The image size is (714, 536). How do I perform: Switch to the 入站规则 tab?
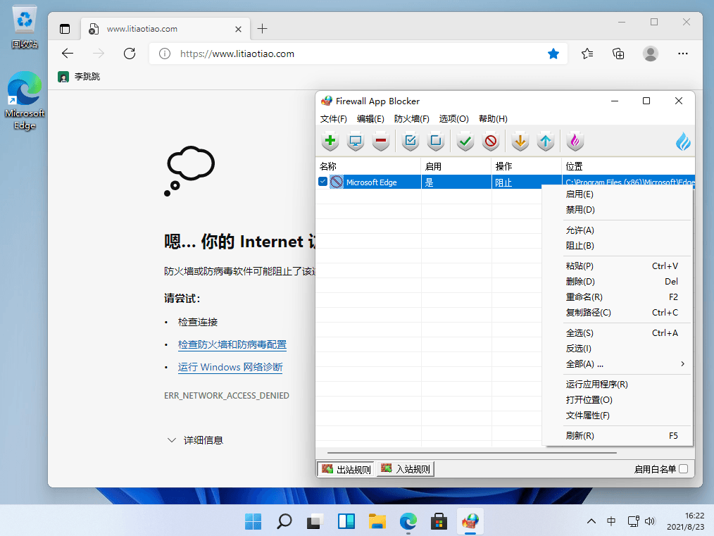coord(406,469)
